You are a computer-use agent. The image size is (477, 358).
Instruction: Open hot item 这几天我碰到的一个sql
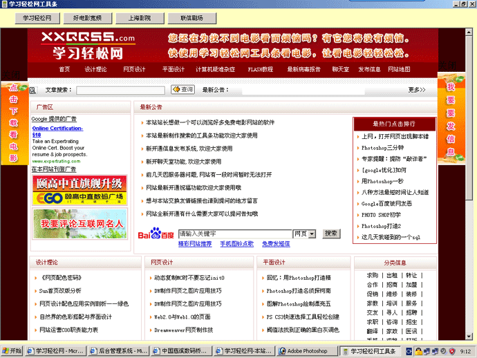pyautogui.click(x=391, y=237)
